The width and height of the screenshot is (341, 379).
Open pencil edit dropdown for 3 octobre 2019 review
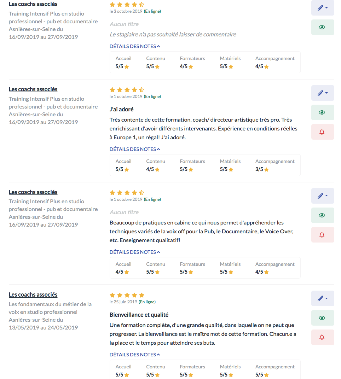tap(322, 8)
